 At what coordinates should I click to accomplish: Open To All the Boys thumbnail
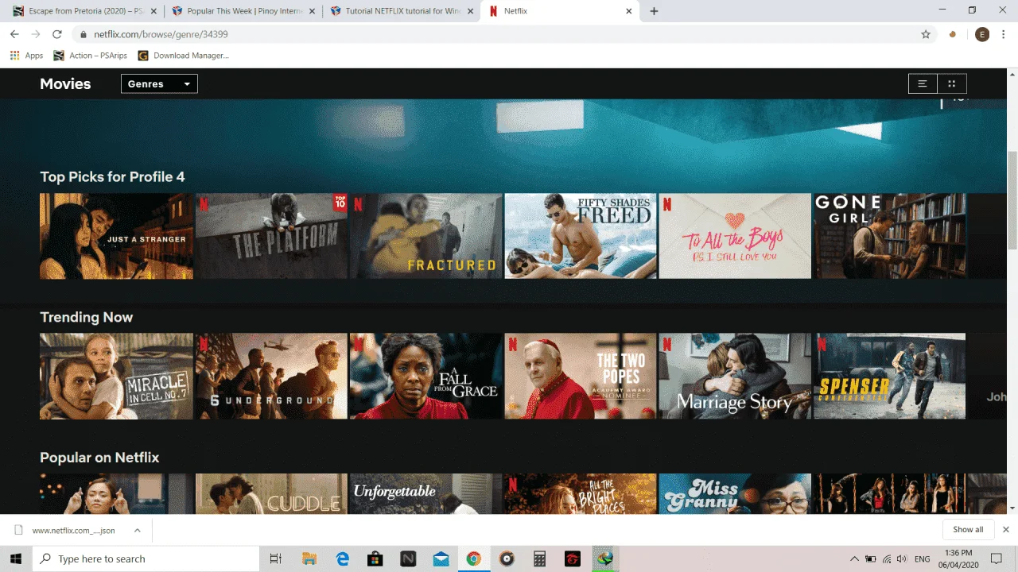coord(735,236)
